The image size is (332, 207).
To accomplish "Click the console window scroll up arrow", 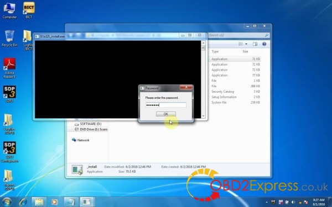I will pyautogui.click(x=203, y=43).
